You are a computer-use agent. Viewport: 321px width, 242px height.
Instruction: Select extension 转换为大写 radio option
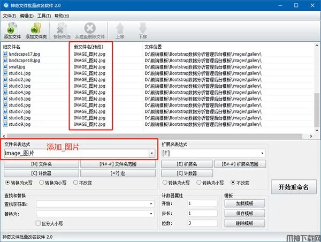(x=165, y=183)
